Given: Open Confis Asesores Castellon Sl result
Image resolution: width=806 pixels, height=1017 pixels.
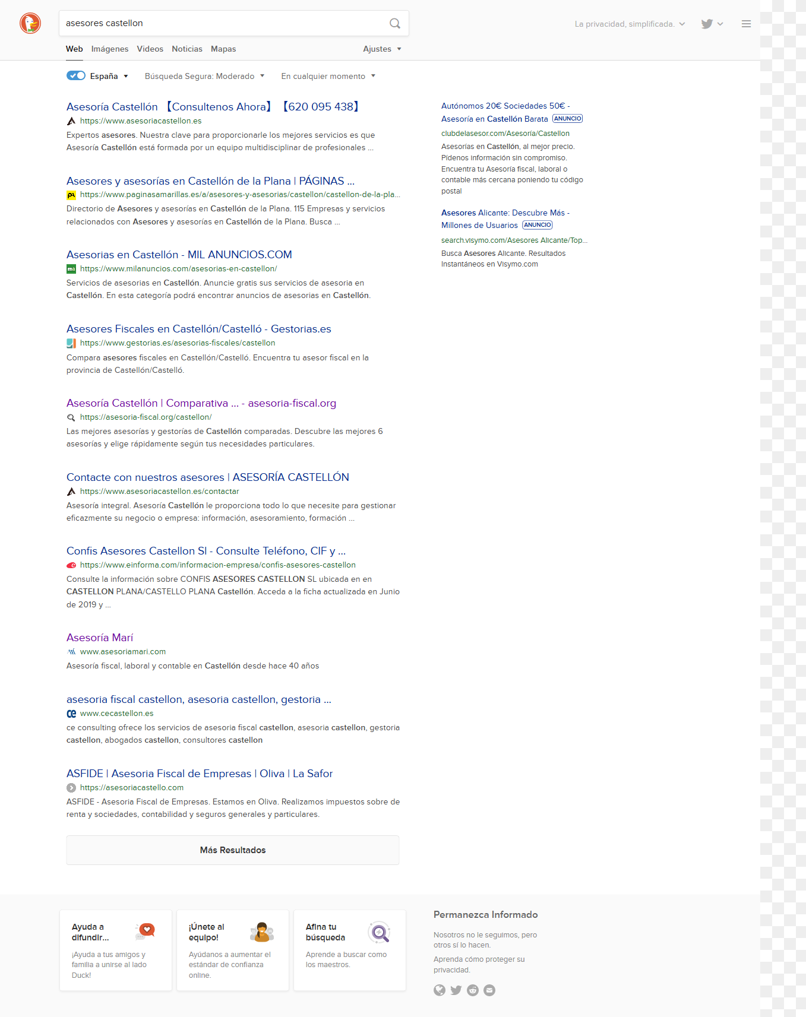Looking at the screenshot, I should [206, 551].
